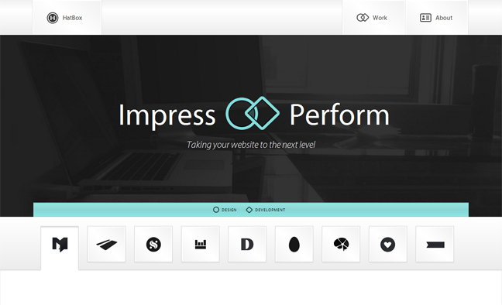This screenshot has width=502, height=305.
Task: Select the ribbon banner logo thumbnail
Action: [x=435, y=244]
